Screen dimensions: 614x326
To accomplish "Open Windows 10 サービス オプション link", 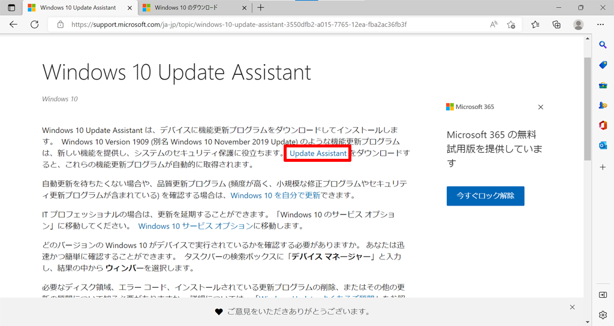I will [196, 226].
